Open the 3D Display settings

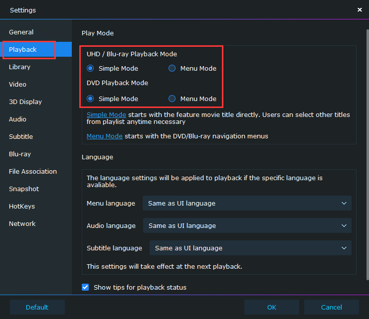click(x=25, y=102)
